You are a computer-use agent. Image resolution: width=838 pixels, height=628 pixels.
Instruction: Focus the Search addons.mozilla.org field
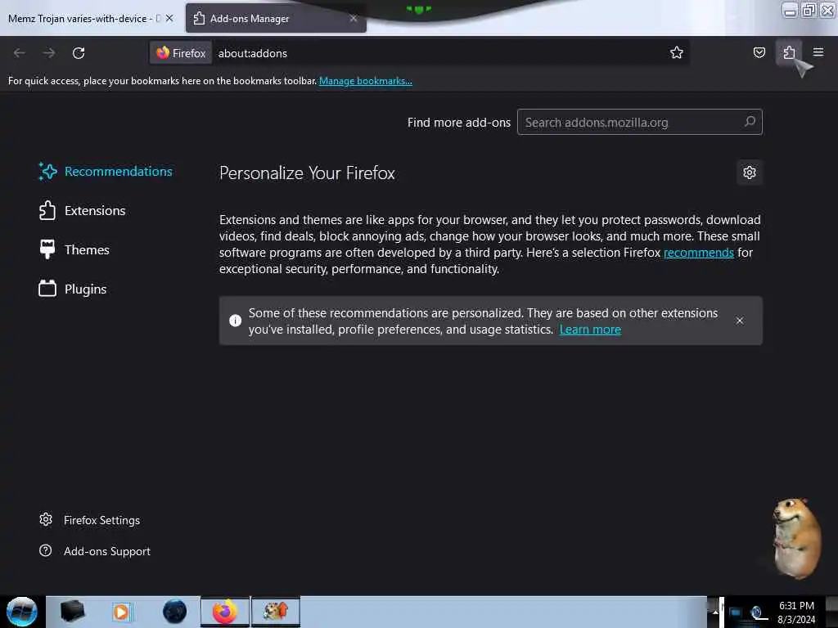(x=639, y=123)
